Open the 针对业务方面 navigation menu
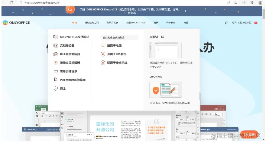Screen dimensions: 266x144 click(x=92, y=23)
